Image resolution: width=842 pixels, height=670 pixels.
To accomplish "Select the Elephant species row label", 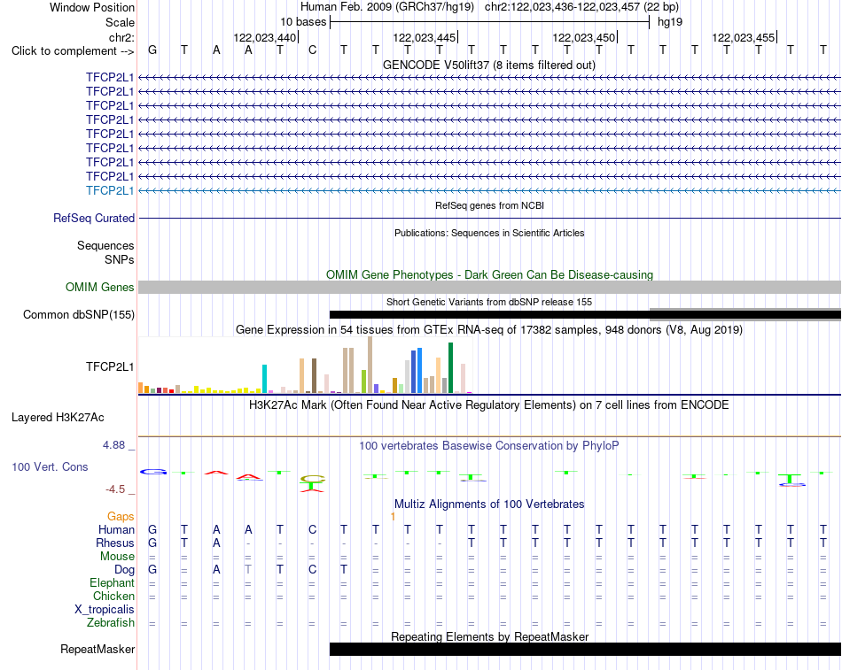I will 113,582.
